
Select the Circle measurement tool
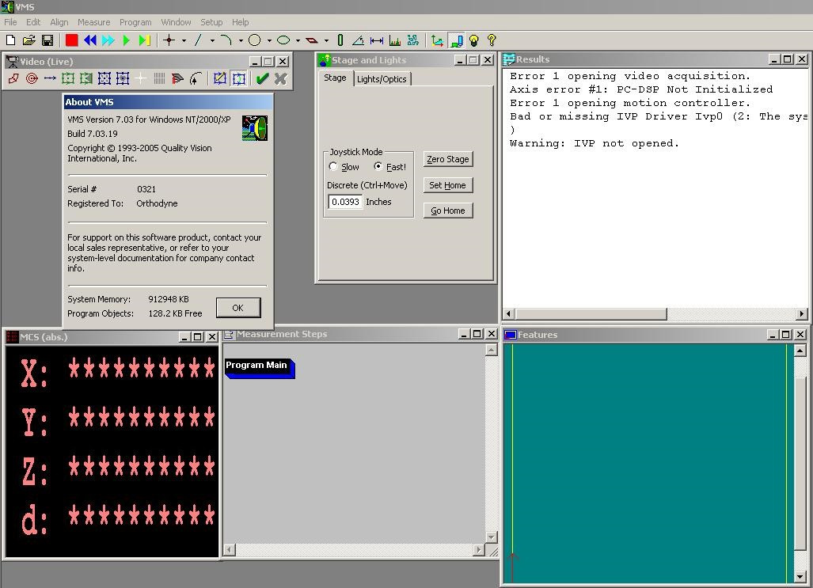(255, 40)
